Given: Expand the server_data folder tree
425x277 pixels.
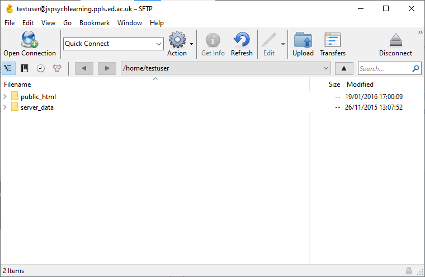Looking at the screenshot, I should [x=5, y=107].
